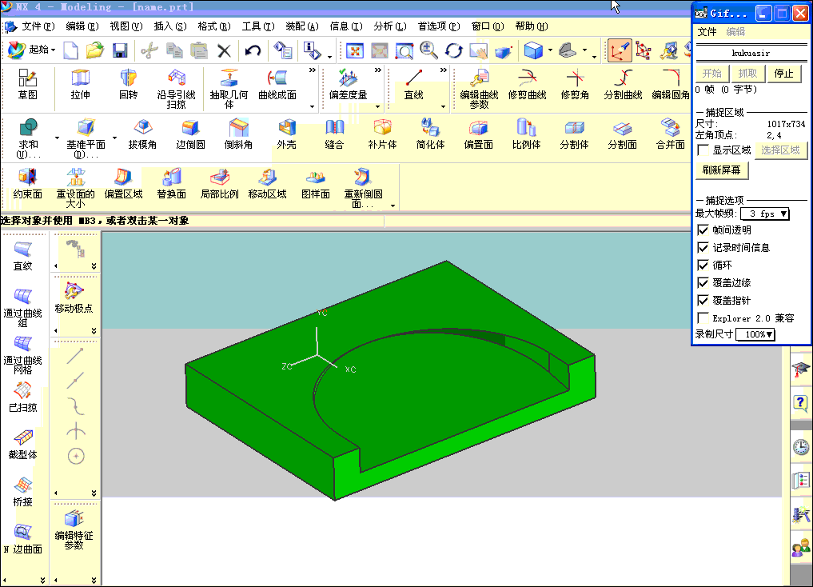Screen dimensions: 813x587
Task: Select the N 边曲面 N-sided surface tool
Action: tap(23, 539)
